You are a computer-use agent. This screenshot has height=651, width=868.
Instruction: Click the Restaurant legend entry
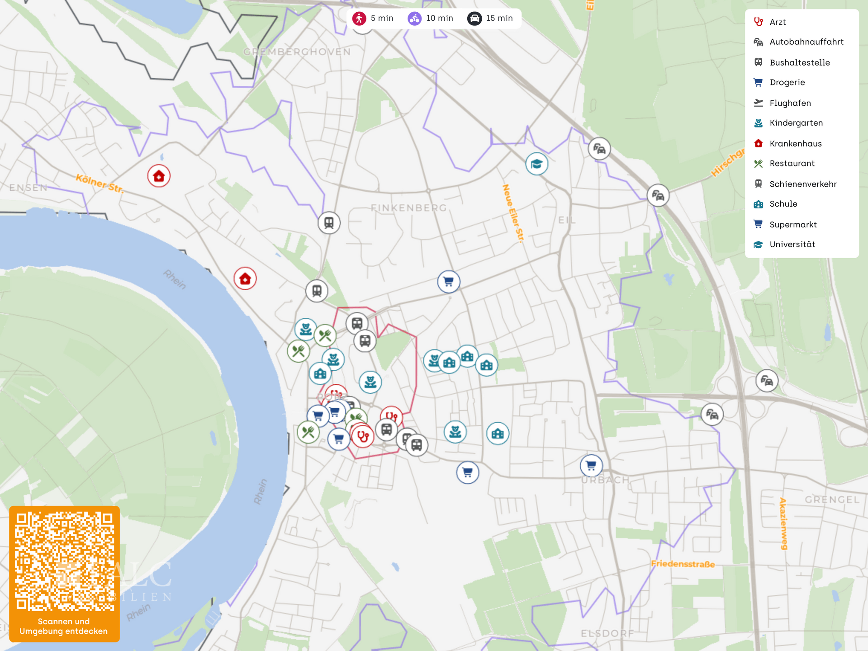click(x=792, y=164)
